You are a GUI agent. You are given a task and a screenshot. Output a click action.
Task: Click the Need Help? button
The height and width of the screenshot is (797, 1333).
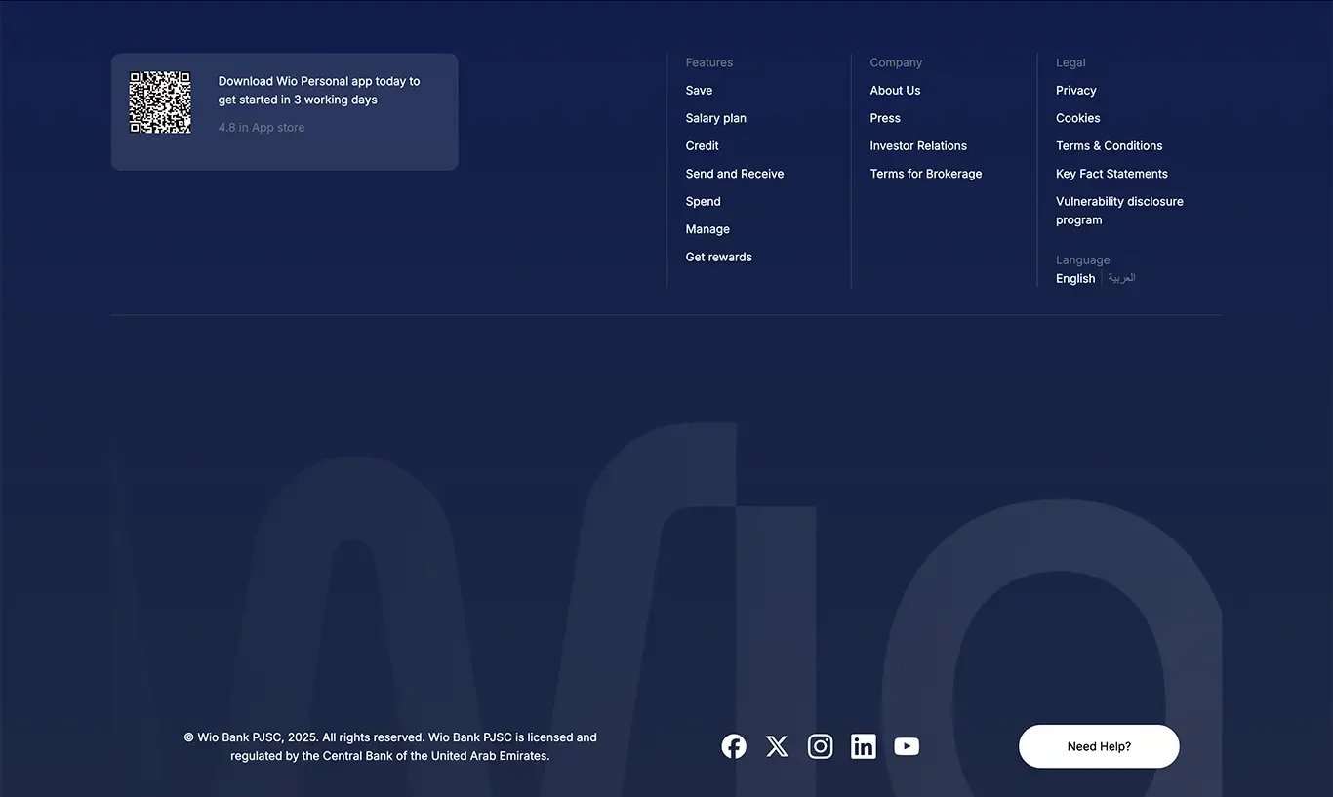point(1099,746)
